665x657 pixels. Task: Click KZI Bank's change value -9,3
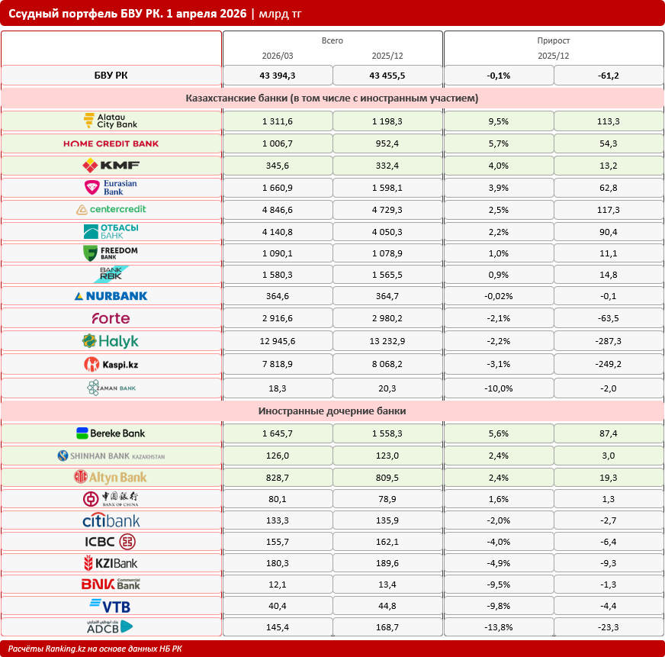(x=608, y=563)
